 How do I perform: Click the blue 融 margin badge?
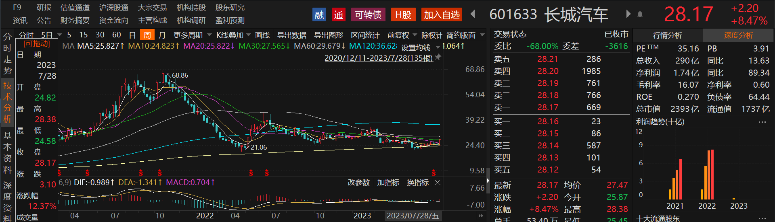pyautogui.click(x=319, y=15)
